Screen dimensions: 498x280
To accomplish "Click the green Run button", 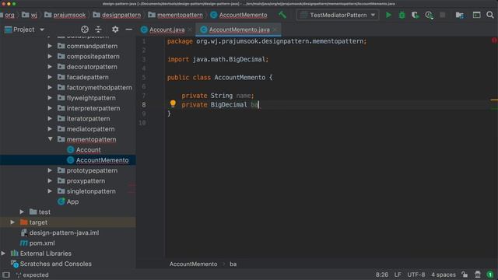I will 388,15.
